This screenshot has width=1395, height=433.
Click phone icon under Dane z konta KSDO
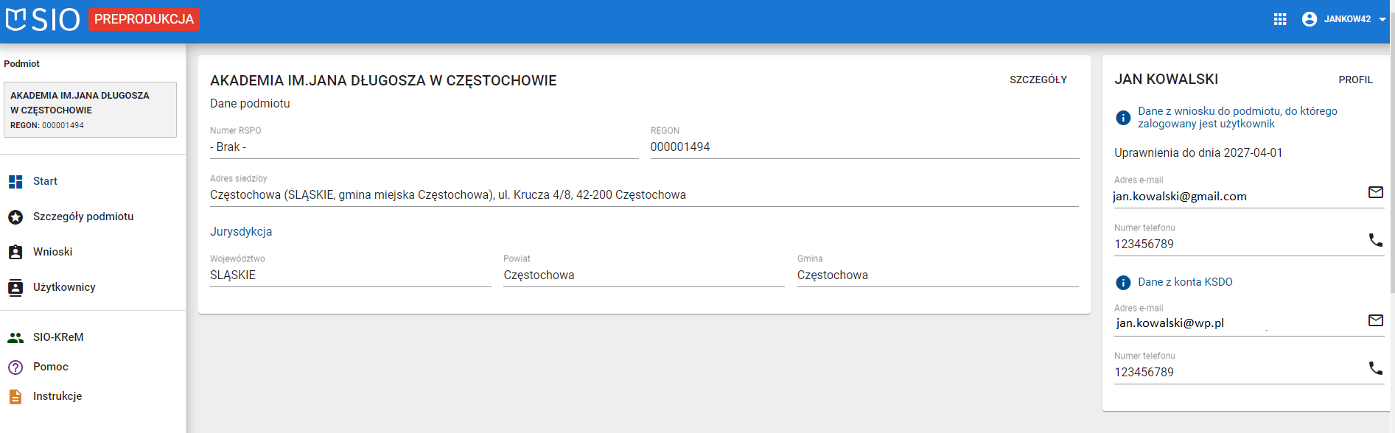(1375, 367)
